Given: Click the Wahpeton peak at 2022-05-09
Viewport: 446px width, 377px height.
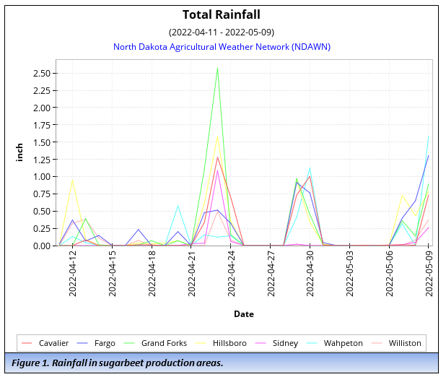Looking at the screenshot, I should [429, 136].
